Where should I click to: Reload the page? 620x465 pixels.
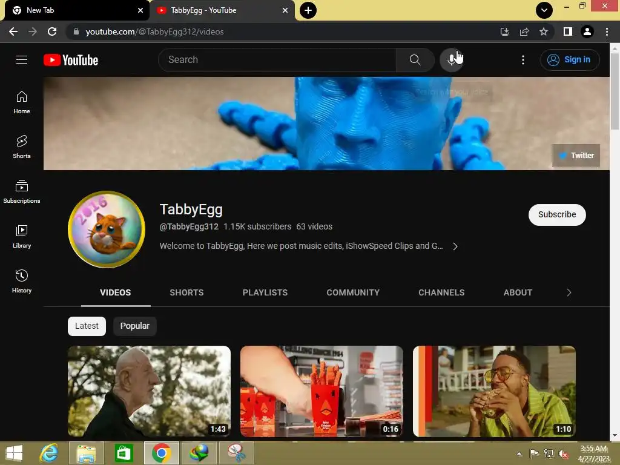52,31
